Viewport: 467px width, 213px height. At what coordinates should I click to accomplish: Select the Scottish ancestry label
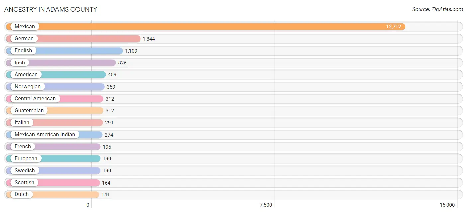(x=24, y=183)
